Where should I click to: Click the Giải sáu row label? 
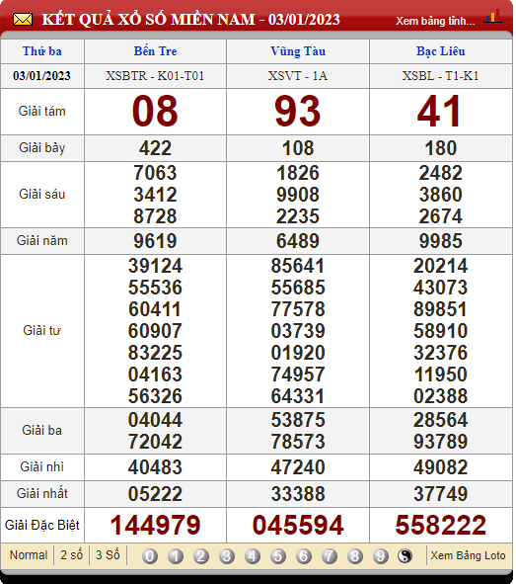click(x=42, y=194)
